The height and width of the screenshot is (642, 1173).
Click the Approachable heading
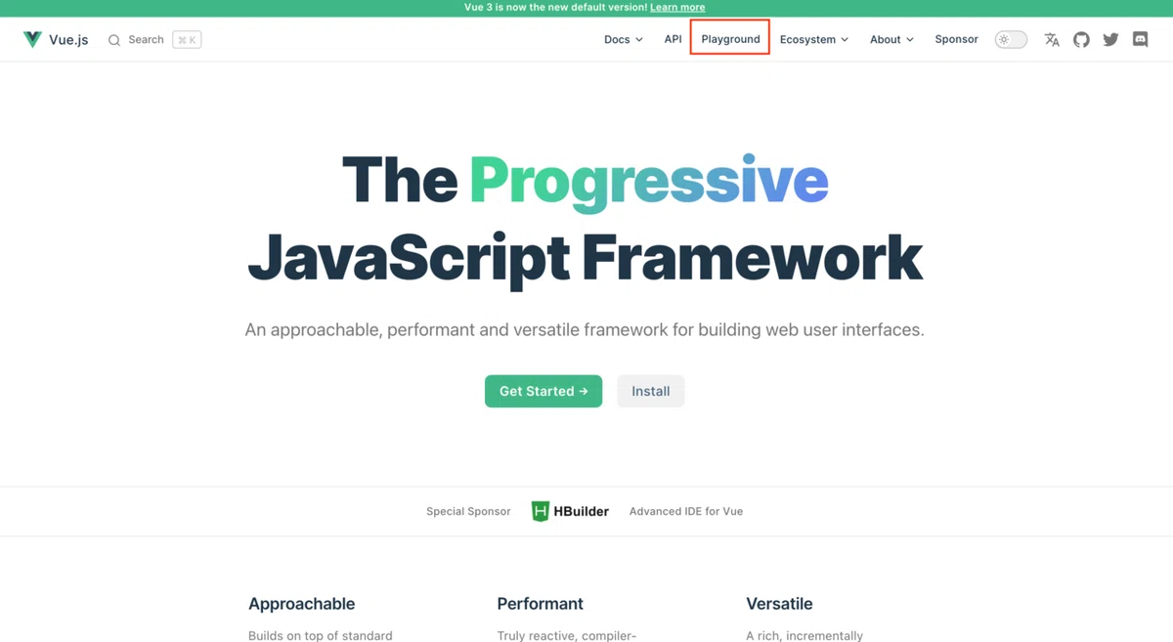point(301,604)
